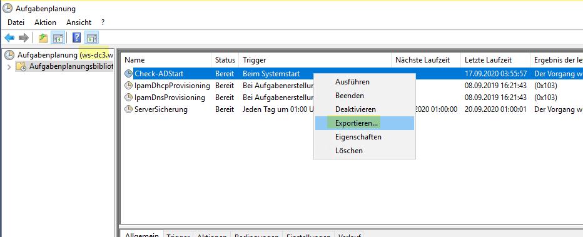Image resolution: width=583 pixels, height=237 pixels.
Task: Click Bereit status of ServerSicherung
Action: [225, 109]
